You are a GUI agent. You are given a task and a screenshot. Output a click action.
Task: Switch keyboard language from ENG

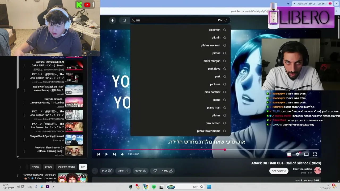[29, 187]
